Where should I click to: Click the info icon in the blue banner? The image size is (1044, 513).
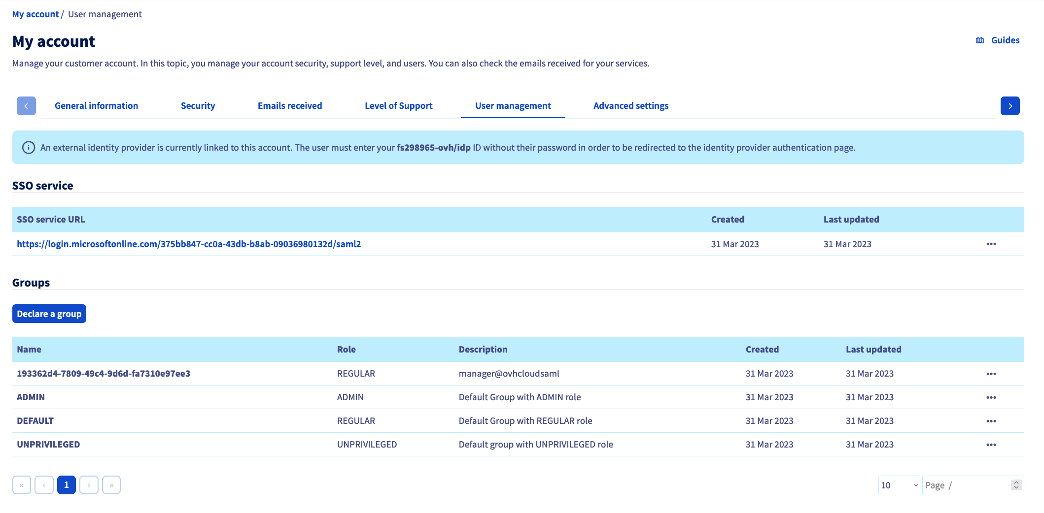click(29, 148)
